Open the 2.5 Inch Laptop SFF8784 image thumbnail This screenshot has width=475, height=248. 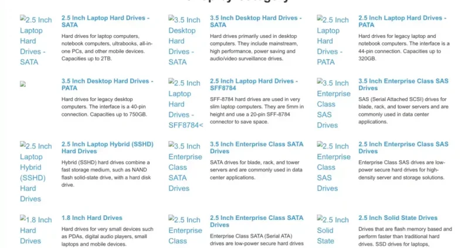tap(185, 104)
